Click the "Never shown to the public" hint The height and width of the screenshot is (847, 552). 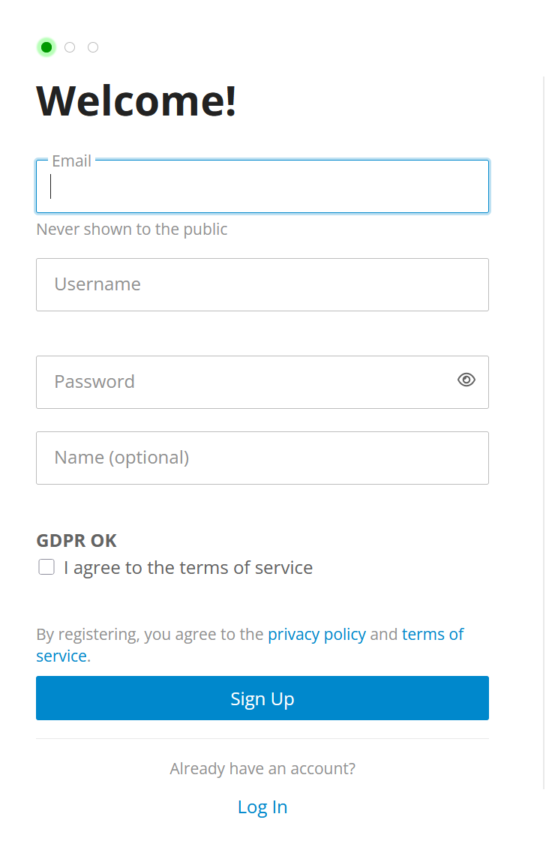[x=132, y=229]
